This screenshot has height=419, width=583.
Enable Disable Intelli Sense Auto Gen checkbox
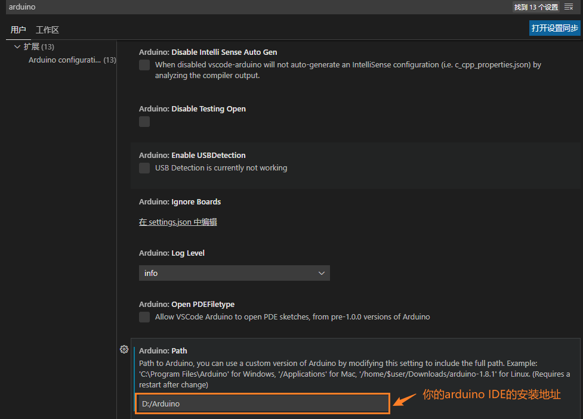(x=144, y=65)
